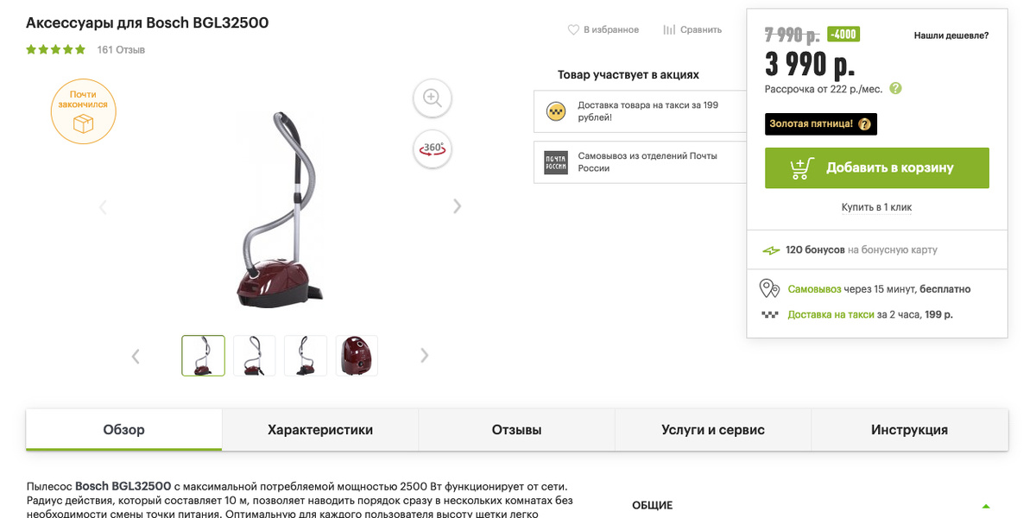Select the fourth vacuum thumbnail image

tap(357, 356)
